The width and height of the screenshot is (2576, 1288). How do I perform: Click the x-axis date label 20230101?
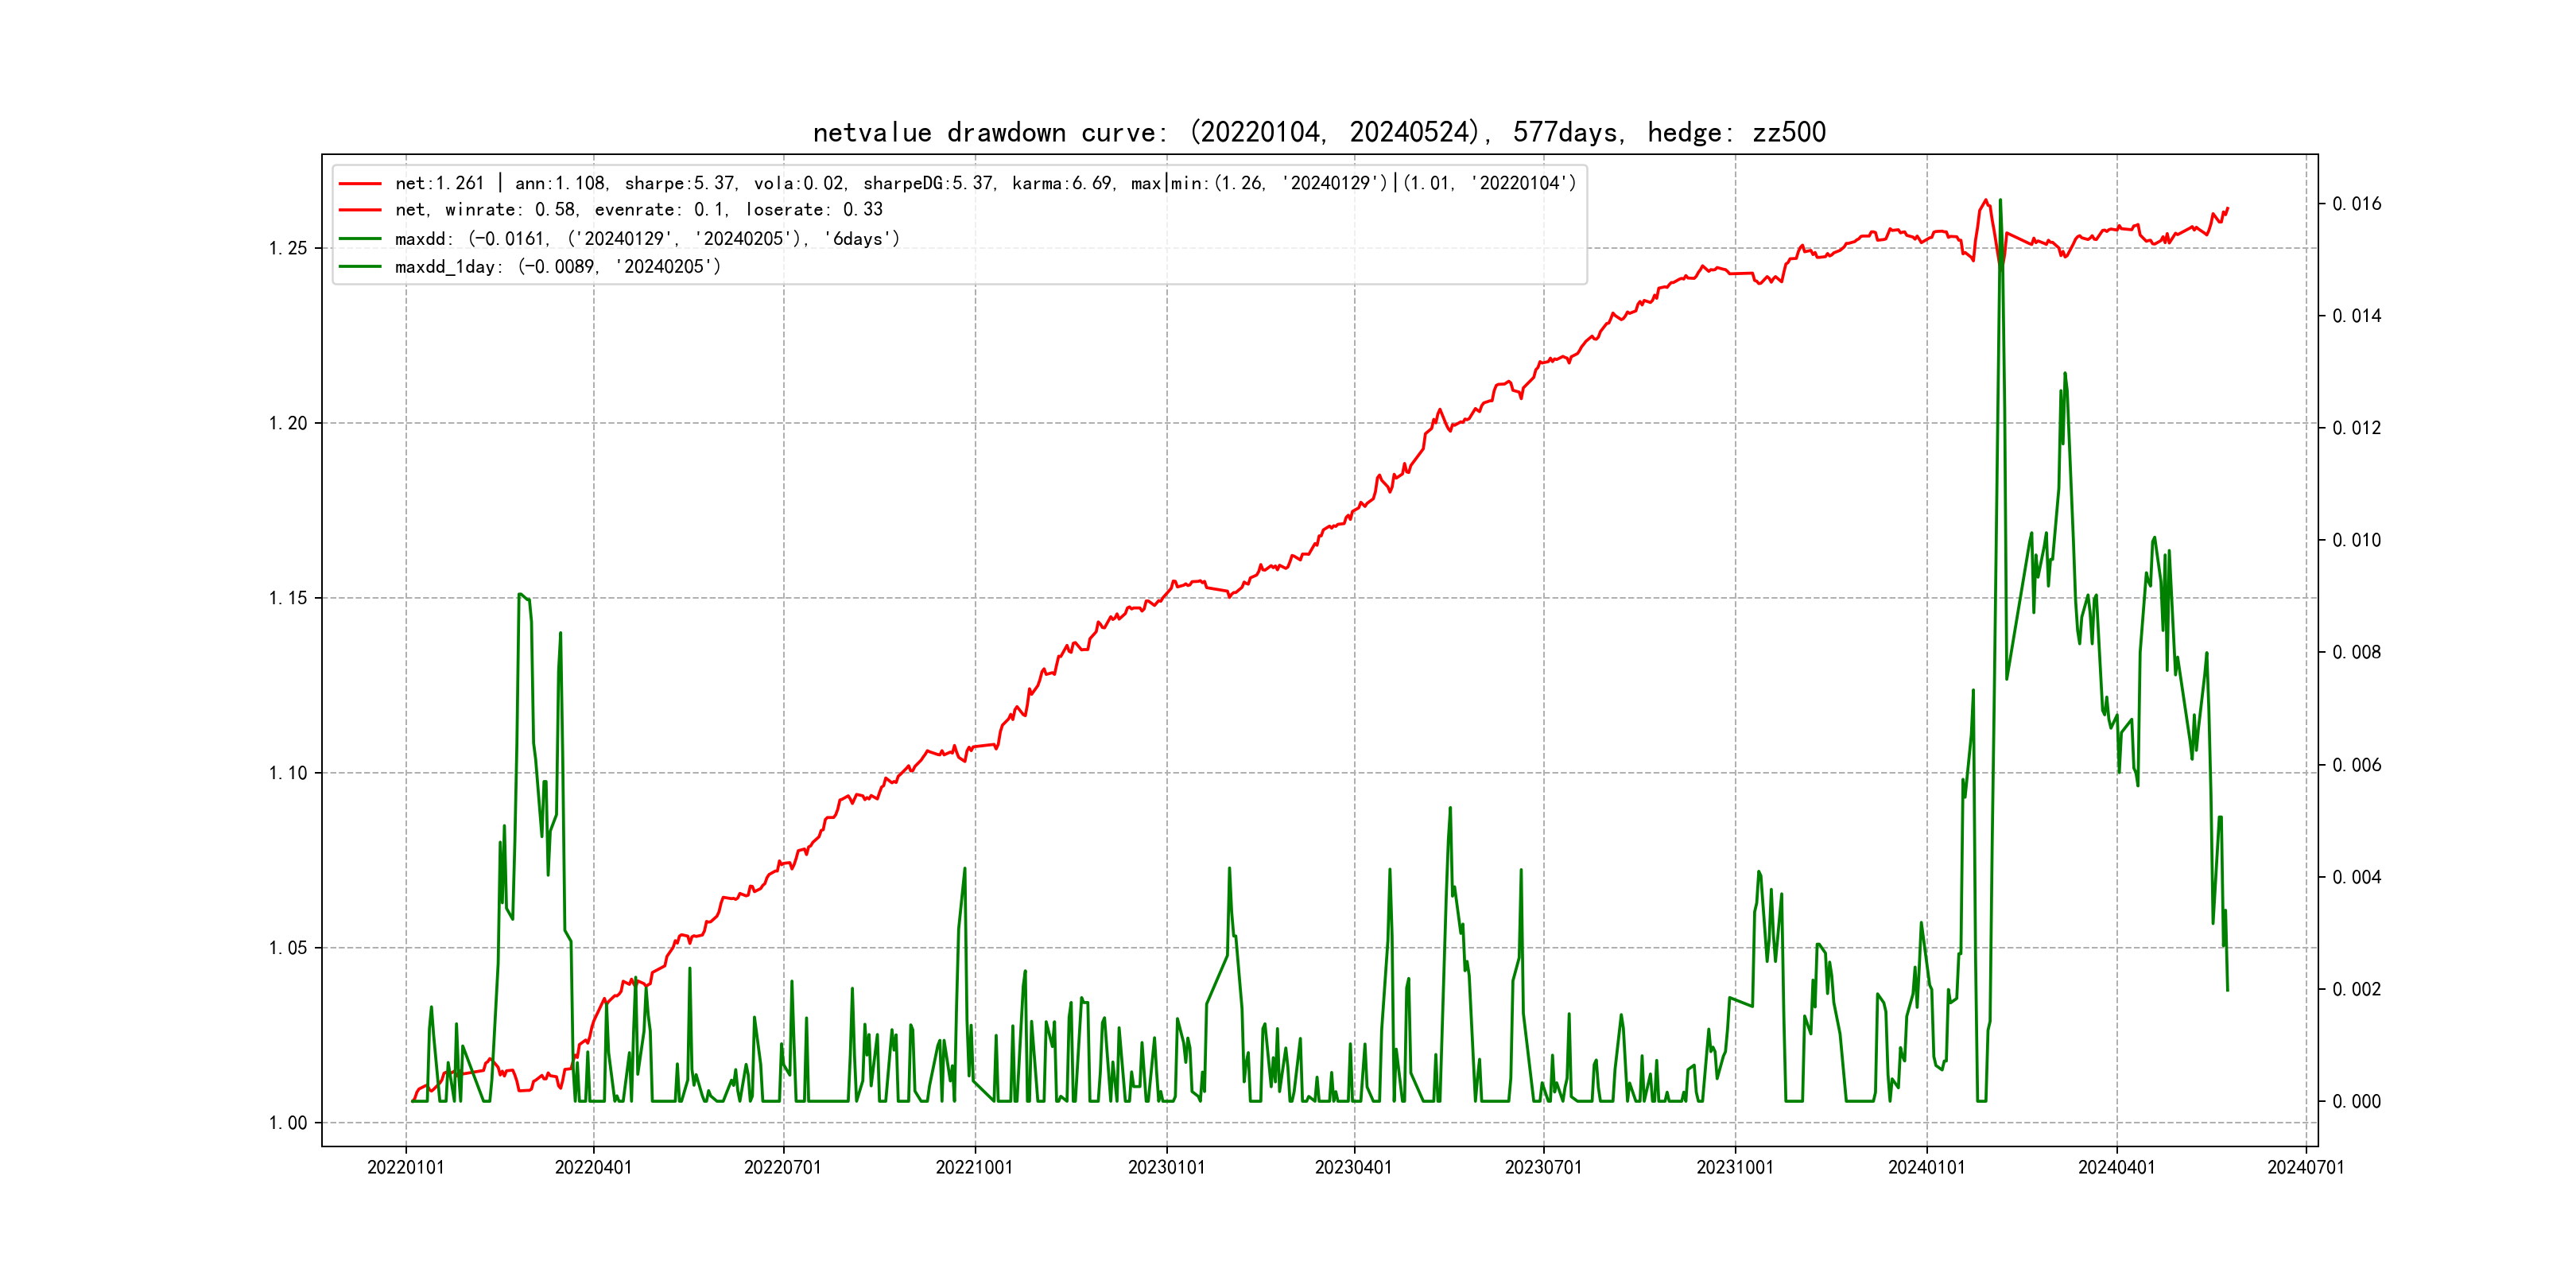pos(1166,1168)
